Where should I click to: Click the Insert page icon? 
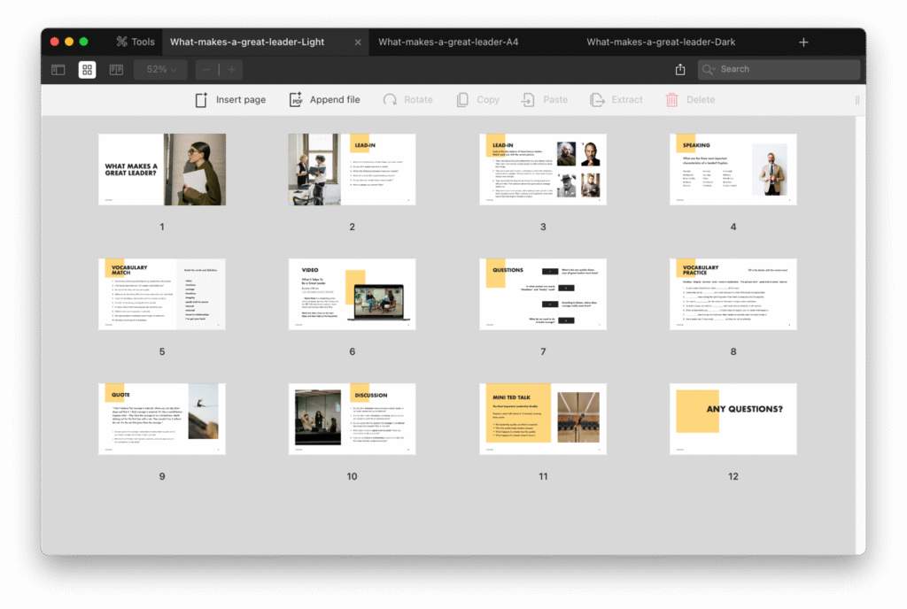pyautogui.click(x=202, y=100)
